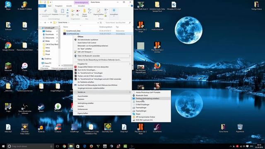Open Skype from the desktop shortcut
265x149 pixels.
point(8,5)
